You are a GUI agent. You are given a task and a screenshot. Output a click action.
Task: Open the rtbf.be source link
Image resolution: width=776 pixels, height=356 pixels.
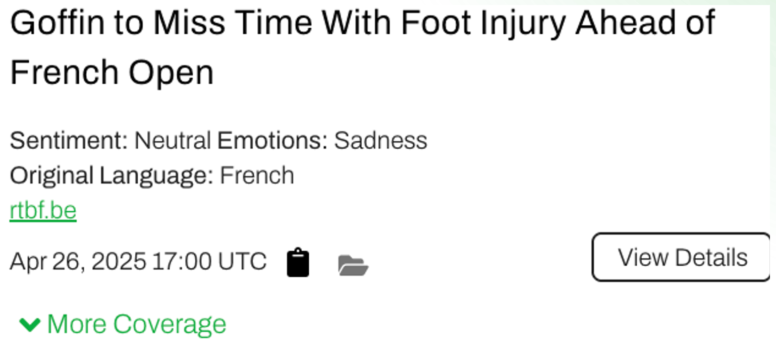(x=43, y=210)
